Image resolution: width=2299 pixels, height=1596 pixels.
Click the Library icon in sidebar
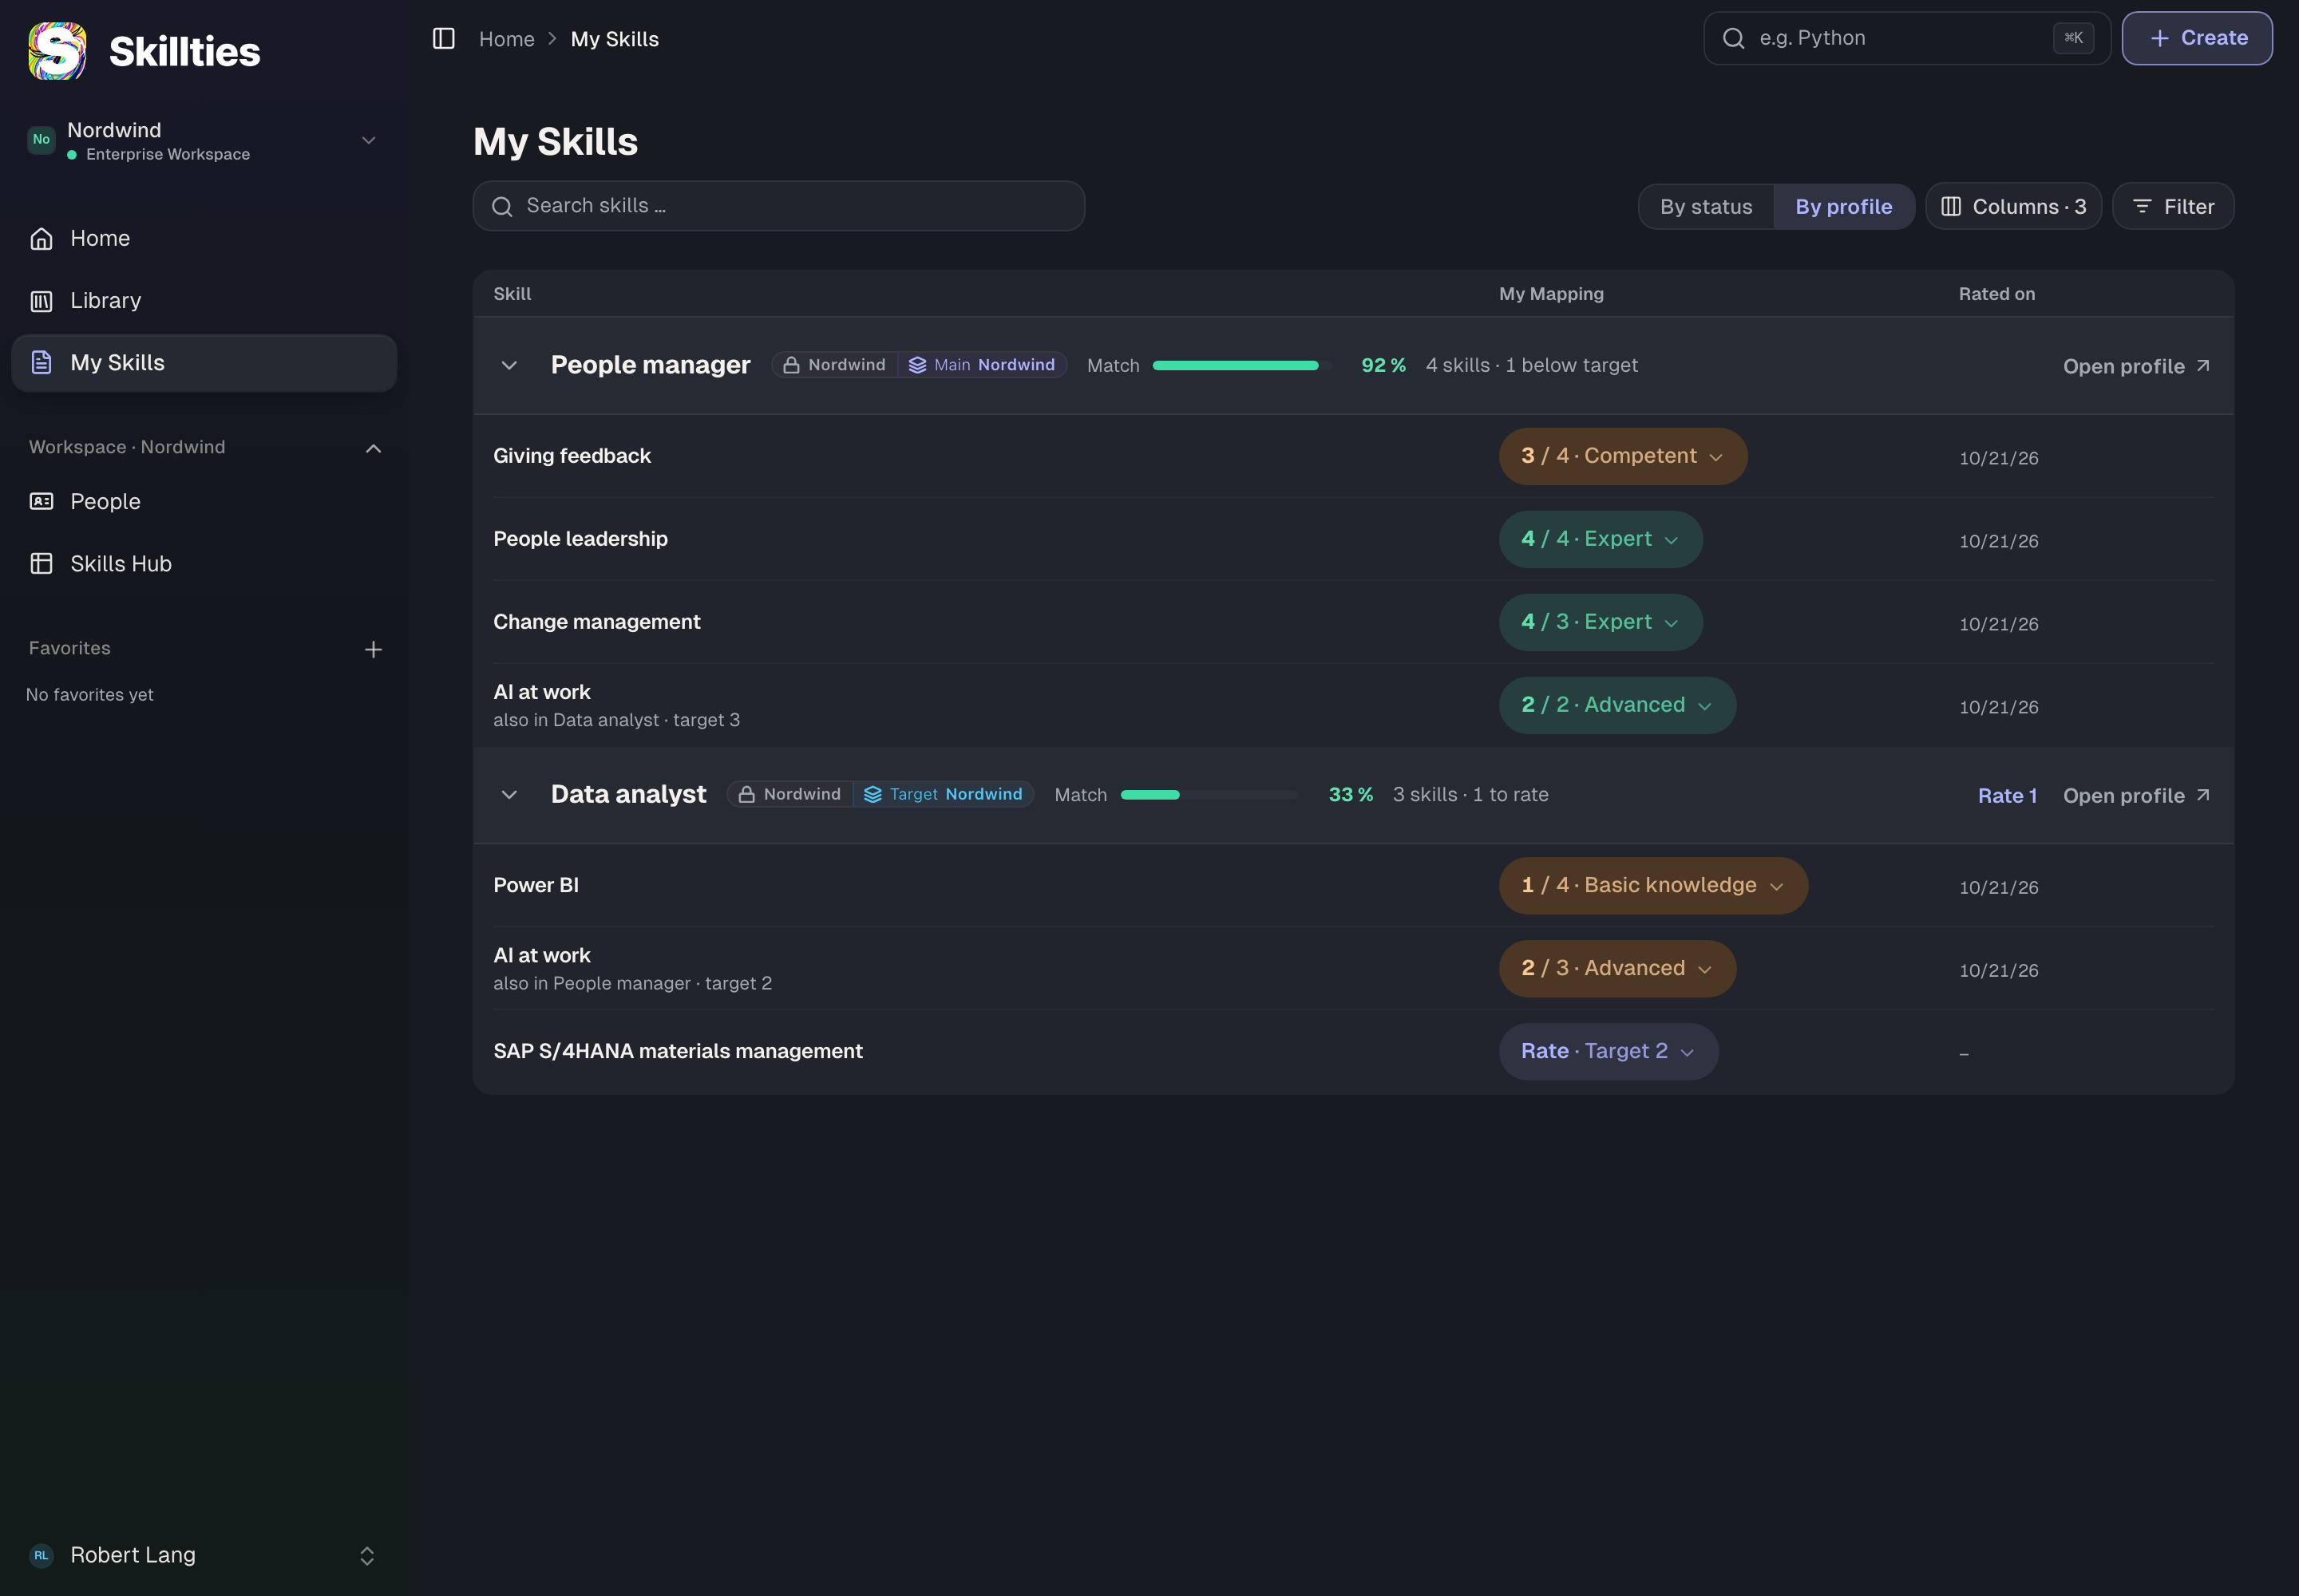pyautogui.click(x=41, y=301)
